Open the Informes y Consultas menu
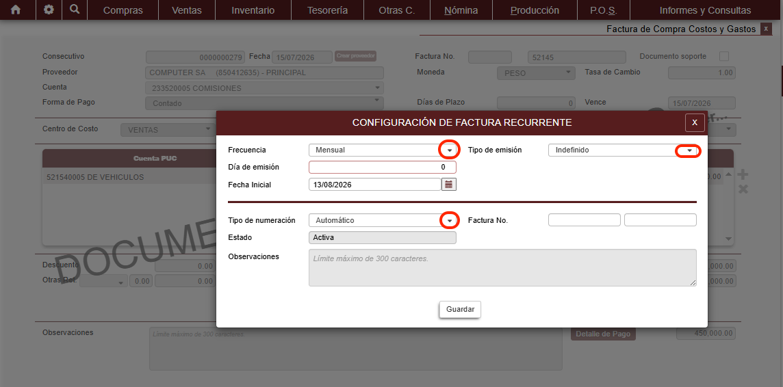Image resolution: width=783 pixels, height=387 pixels. pyautogui.click(x=705, y=10)
